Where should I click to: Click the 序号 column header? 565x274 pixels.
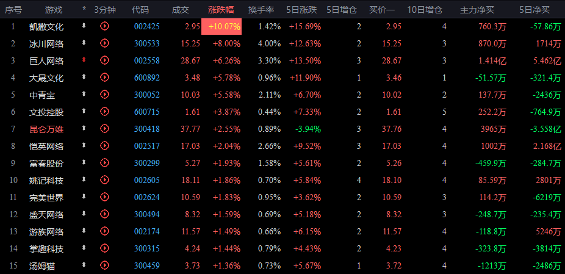[x=13, y=10]
